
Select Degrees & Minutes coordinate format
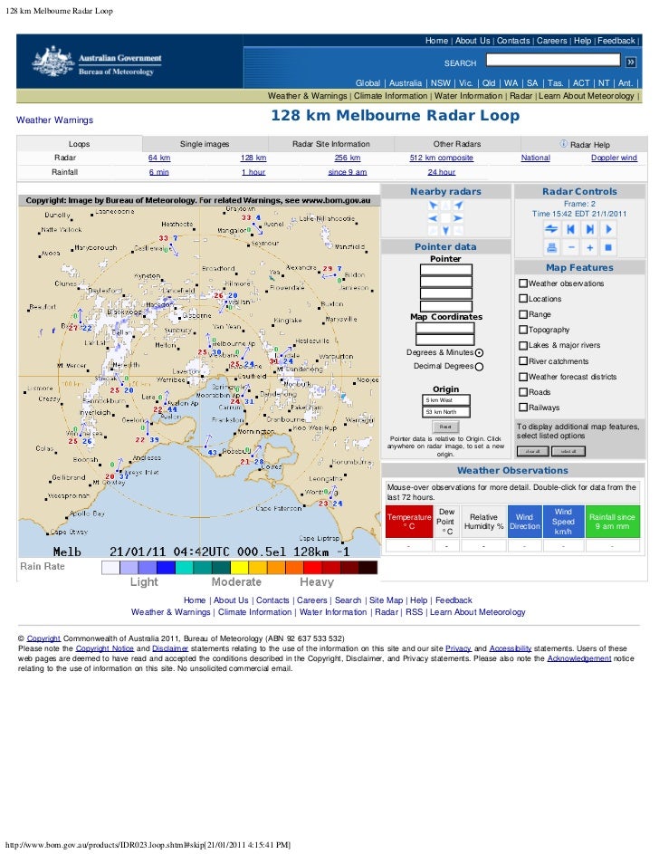[479, 353]
